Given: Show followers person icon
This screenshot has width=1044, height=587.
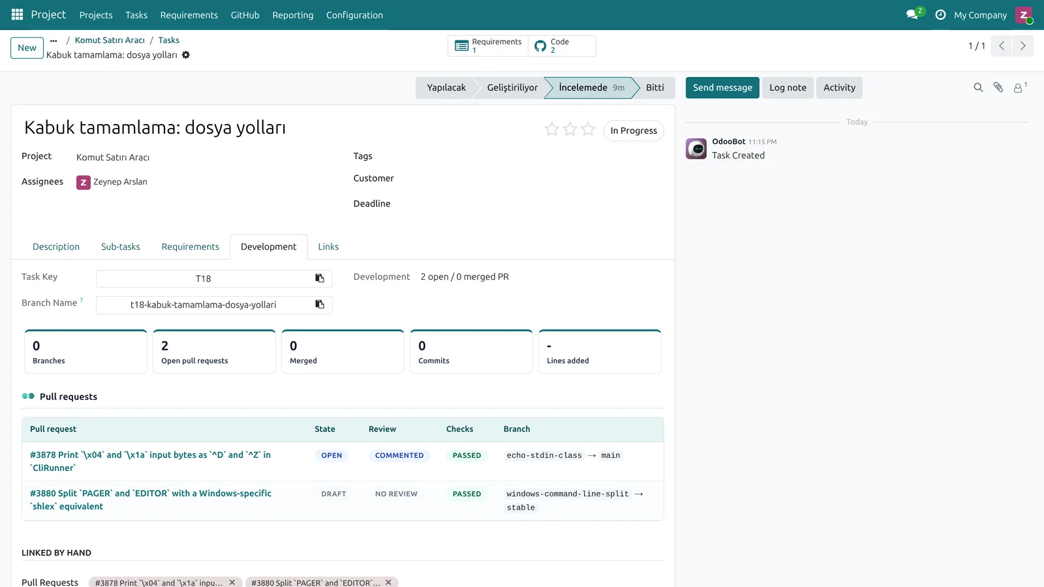Looking at the screenshot, I should point(1019,87).
